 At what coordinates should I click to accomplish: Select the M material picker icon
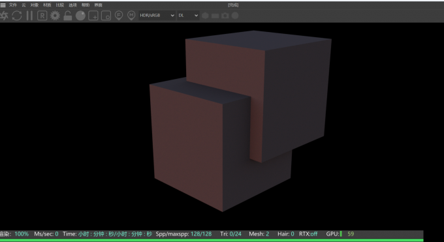click(x=131, y=16)
